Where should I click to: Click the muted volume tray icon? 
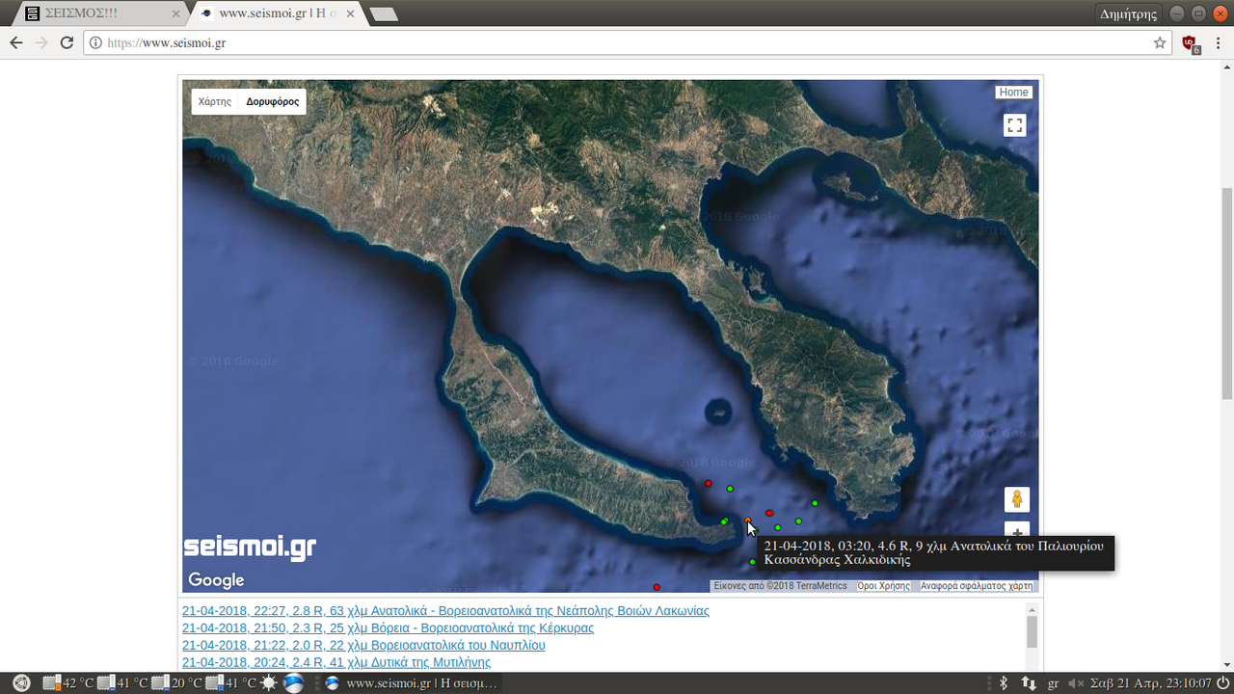tap(1076, 683)
